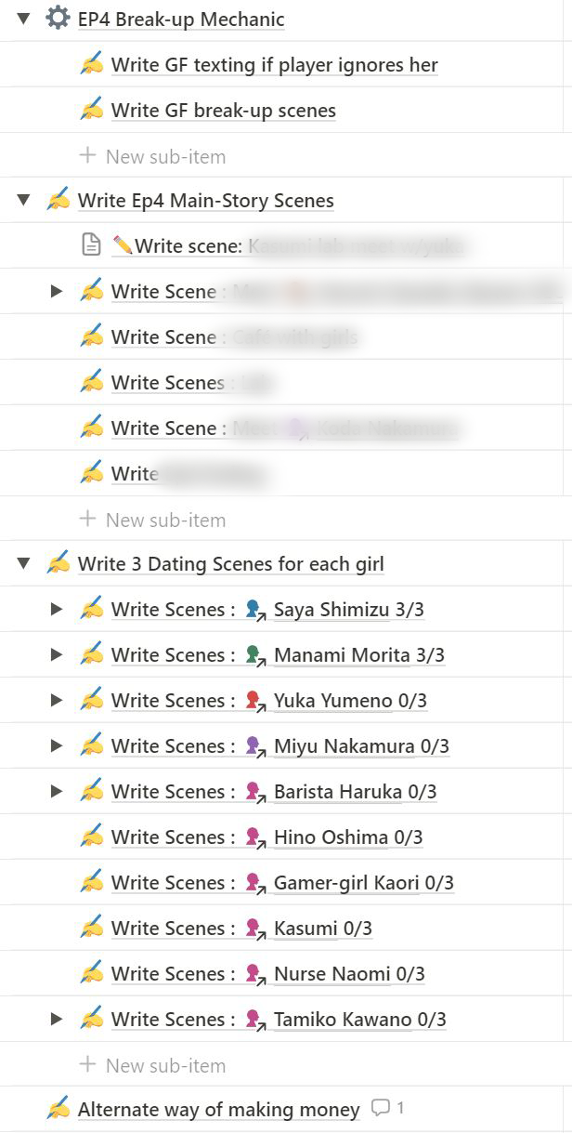Expand the Saya Shimizu 3/3 scenes item
572x1133 pixels.
57,609
